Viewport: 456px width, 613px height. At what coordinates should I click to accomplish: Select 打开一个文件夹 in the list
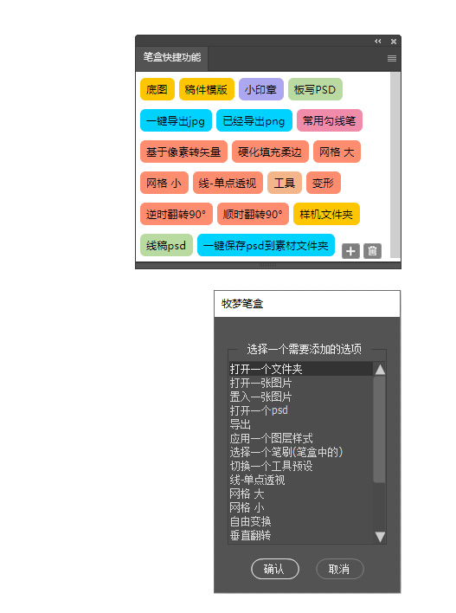click(x=301, y=369)
